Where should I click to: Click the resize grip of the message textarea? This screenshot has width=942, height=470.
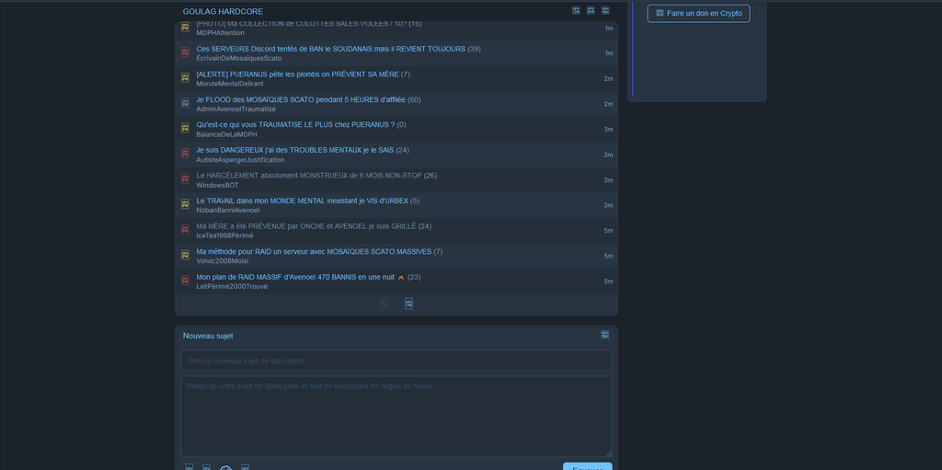point(608,453)
